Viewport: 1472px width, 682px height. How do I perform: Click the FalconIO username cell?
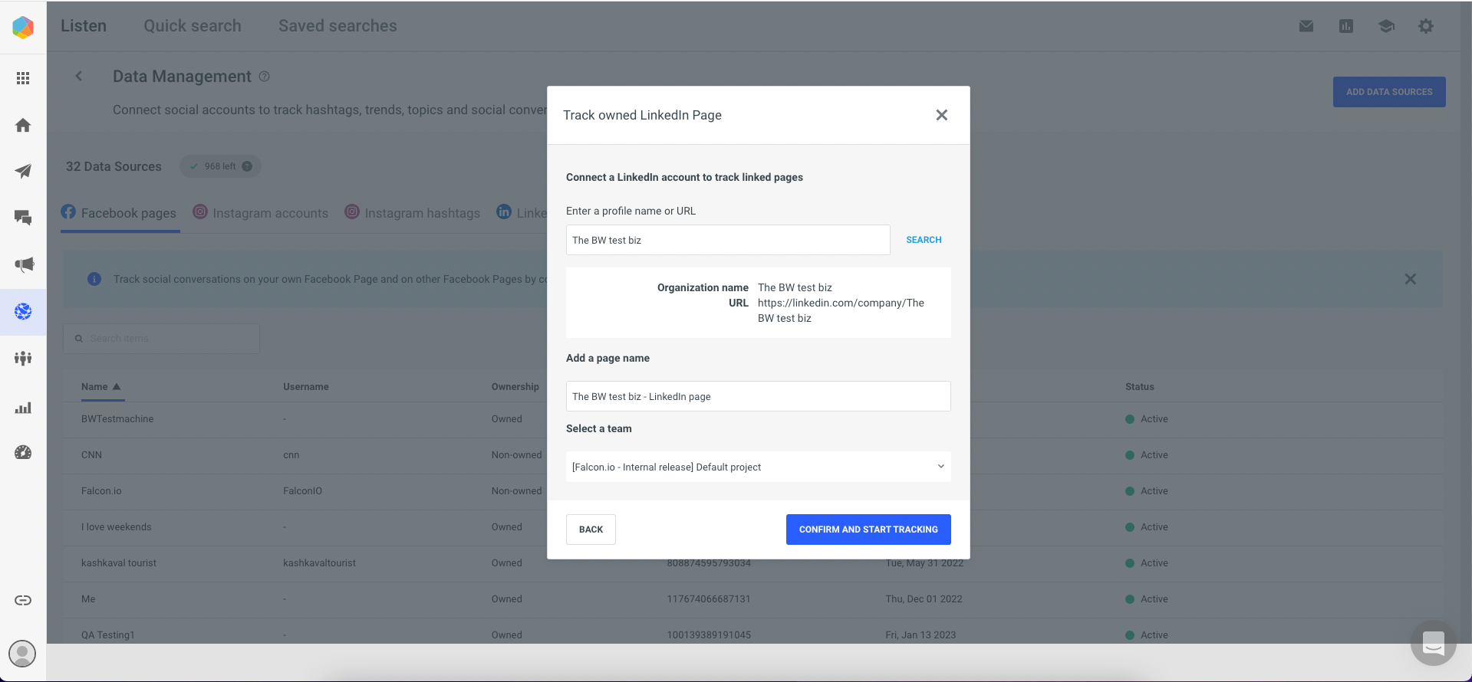click(x=302, y=491)
